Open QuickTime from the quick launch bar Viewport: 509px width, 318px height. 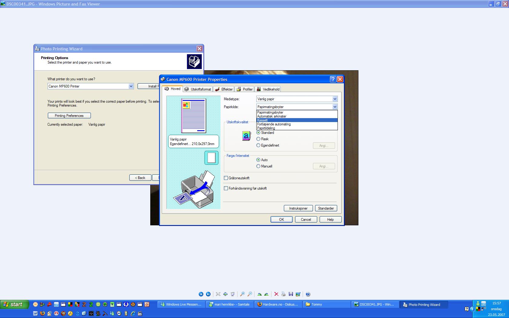pyautogui.click(x=77, y=313)
